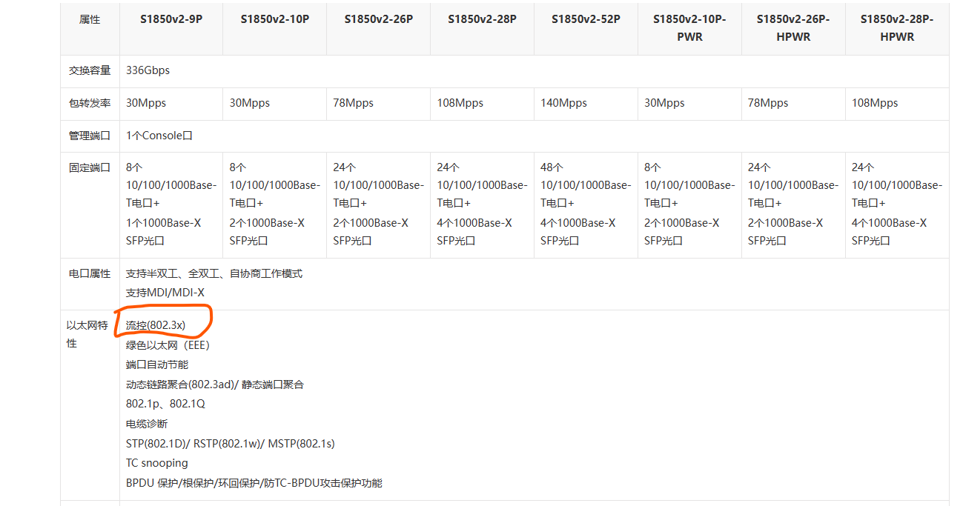This screenshot has height=506, width=963.
Task: Click the 固定端口 row label
Action: coord(90,167)
